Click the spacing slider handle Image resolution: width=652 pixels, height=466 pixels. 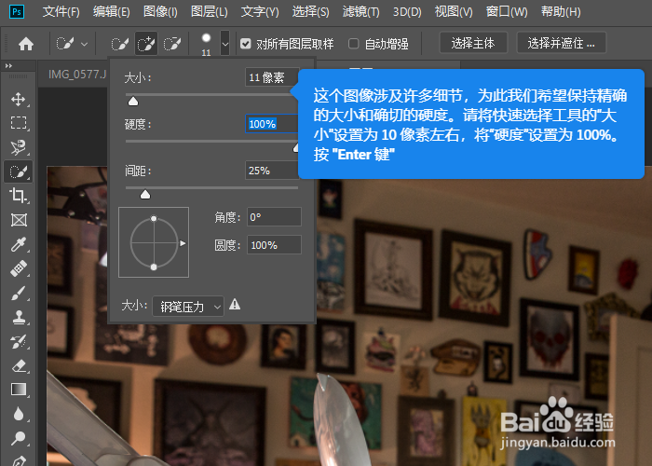coord(145,194)
